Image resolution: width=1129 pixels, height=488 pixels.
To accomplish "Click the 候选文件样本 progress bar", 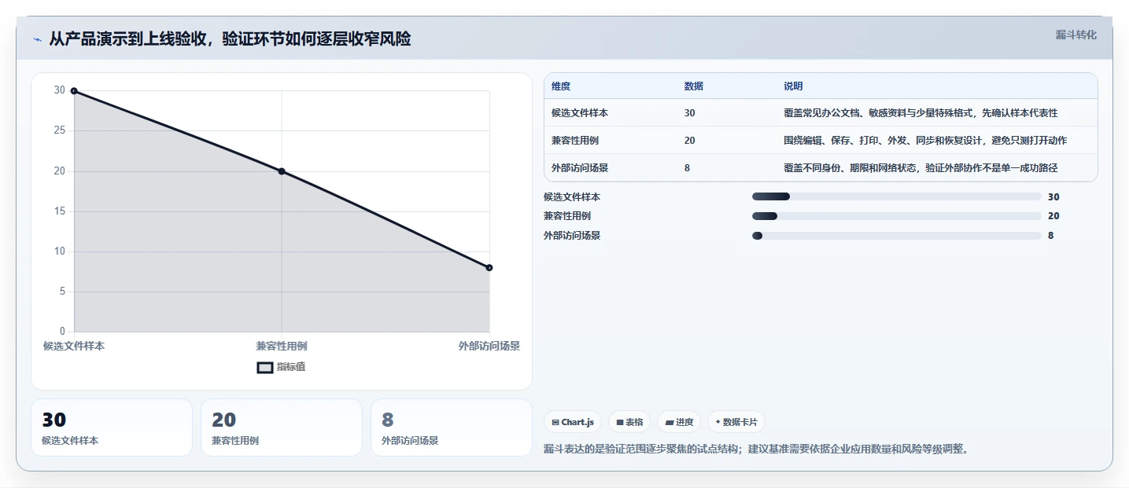I will click(x=896, y=196).
